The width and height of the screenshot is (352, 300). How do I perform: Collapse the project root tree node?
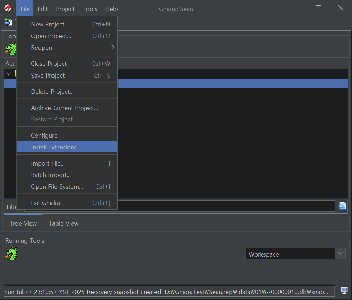tap(8, 74)
